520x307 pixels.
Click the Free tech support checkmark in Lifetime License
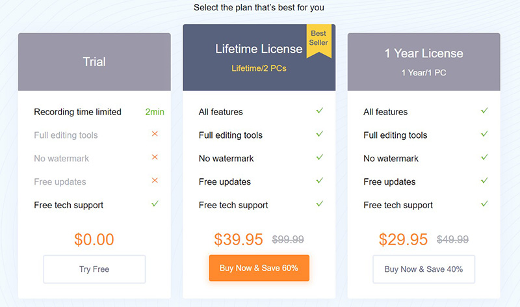click(319, 204)
